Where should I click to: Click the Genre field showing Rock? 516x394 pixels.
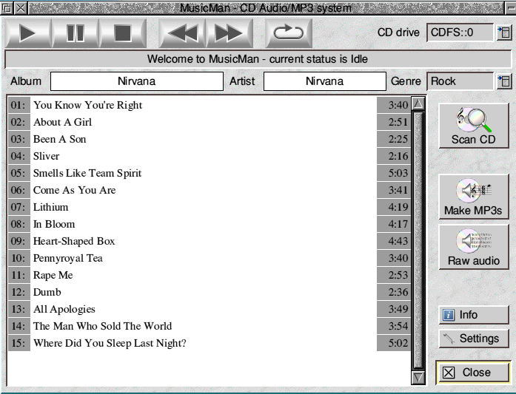(x=460, y=81)
